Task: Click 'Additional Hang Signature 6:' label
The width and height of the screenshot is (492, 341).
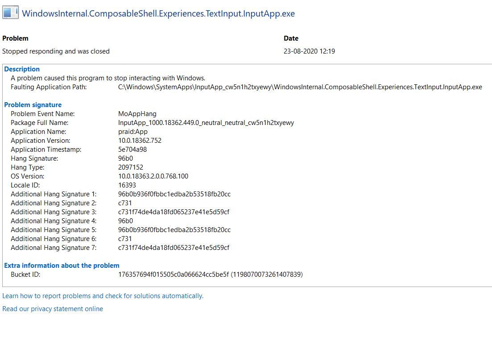Action: [x=54, y=239]
